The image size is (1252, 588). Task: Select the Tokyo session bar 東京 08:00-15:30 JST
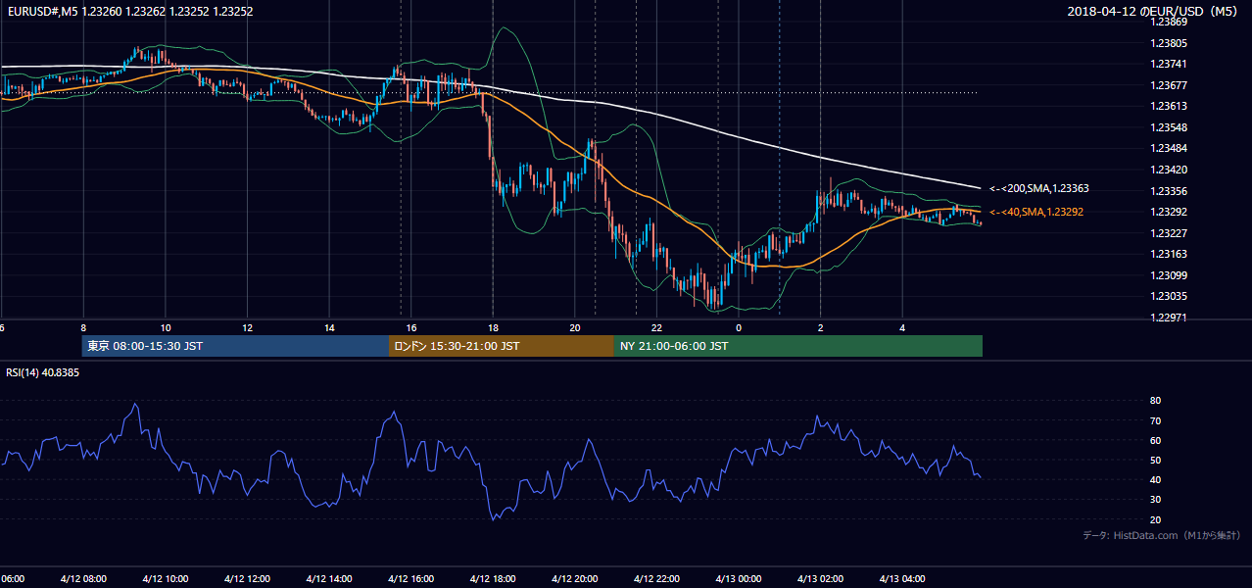235,346
